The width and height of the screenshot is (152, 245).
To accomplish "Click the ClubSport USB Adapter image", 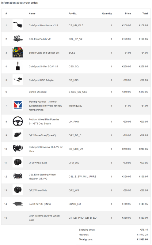I will click(18, 80).
